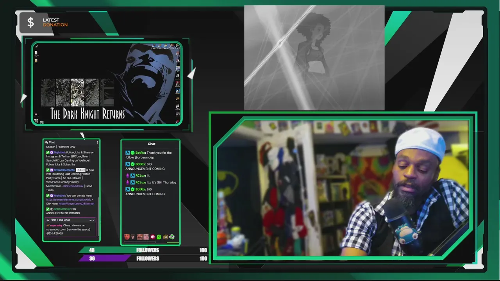Click the purple microphone badge on the RCLux "!lt'" message
500x281 pixels.
[x=127, y=176]
